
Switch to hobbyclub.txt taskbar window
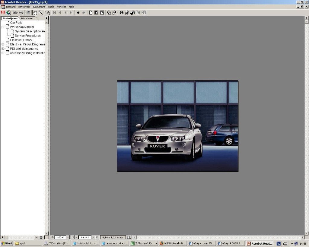[x=86, y=243]
